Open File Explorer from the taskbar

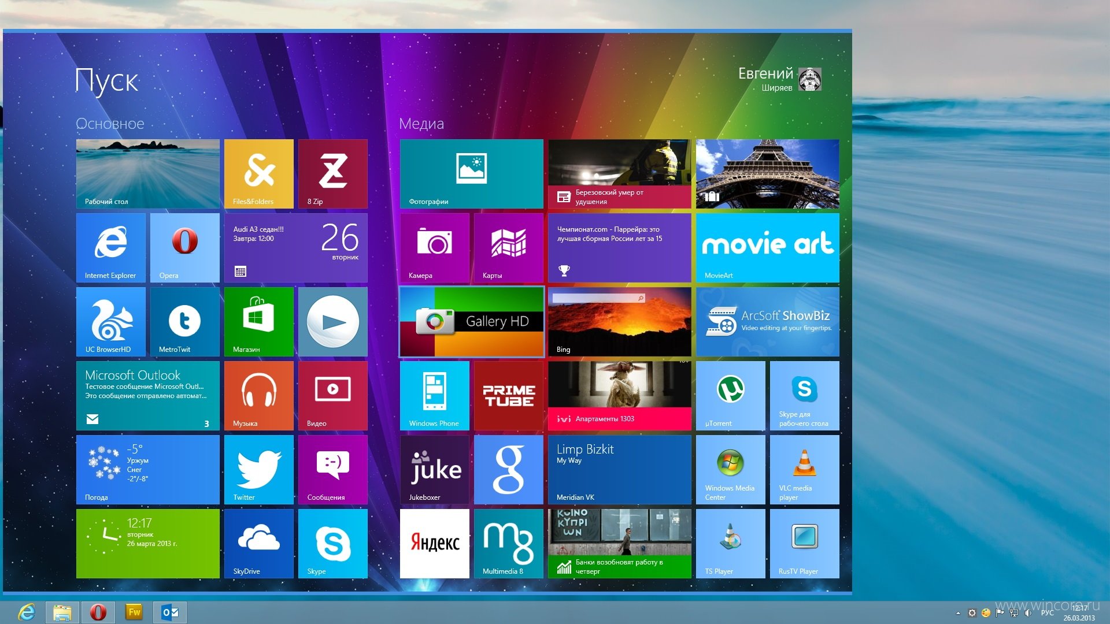click(62, 612)
